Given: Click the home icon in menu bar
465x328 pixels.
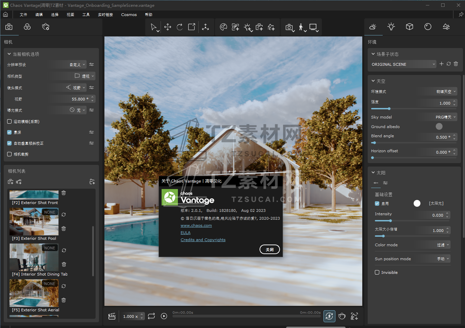Looking at the screenshot, I should [5, 15].
